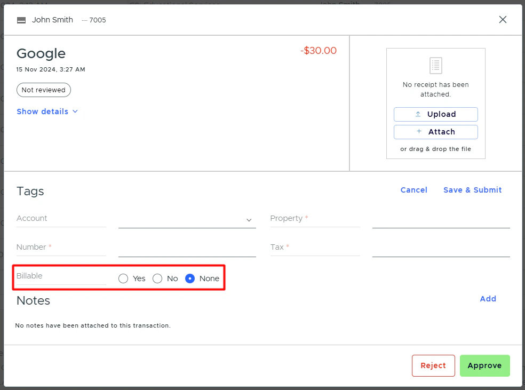This screenshot has height=390, width=525.
Task: Click the Attach button for a receipt
Action: 435,132
